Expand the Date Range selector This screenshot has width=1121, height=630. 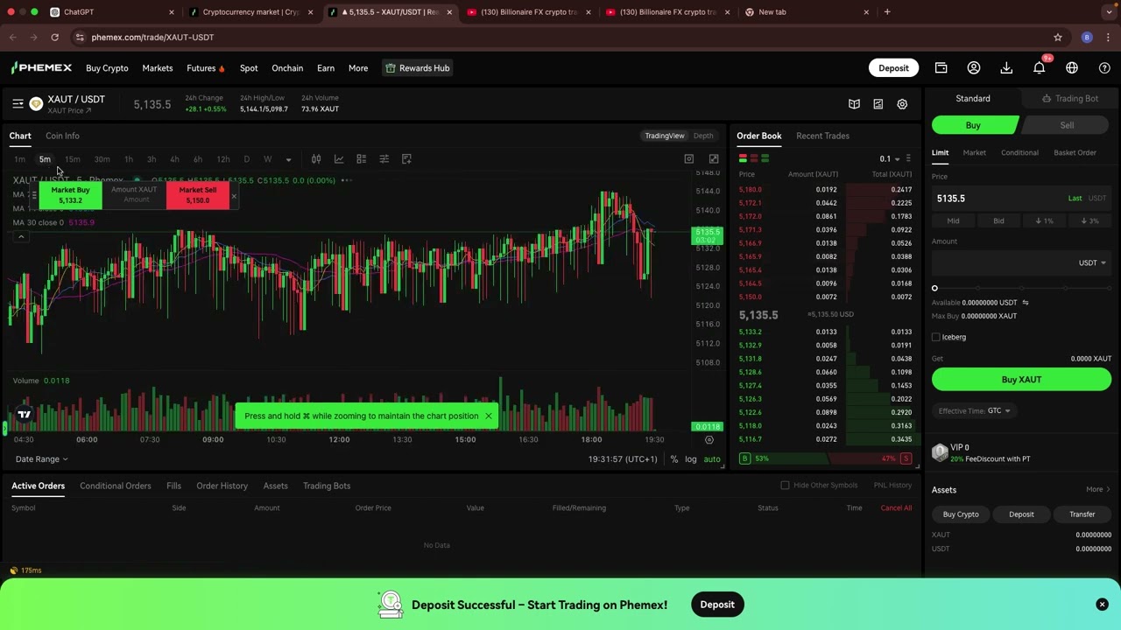(x=41, y=459)
